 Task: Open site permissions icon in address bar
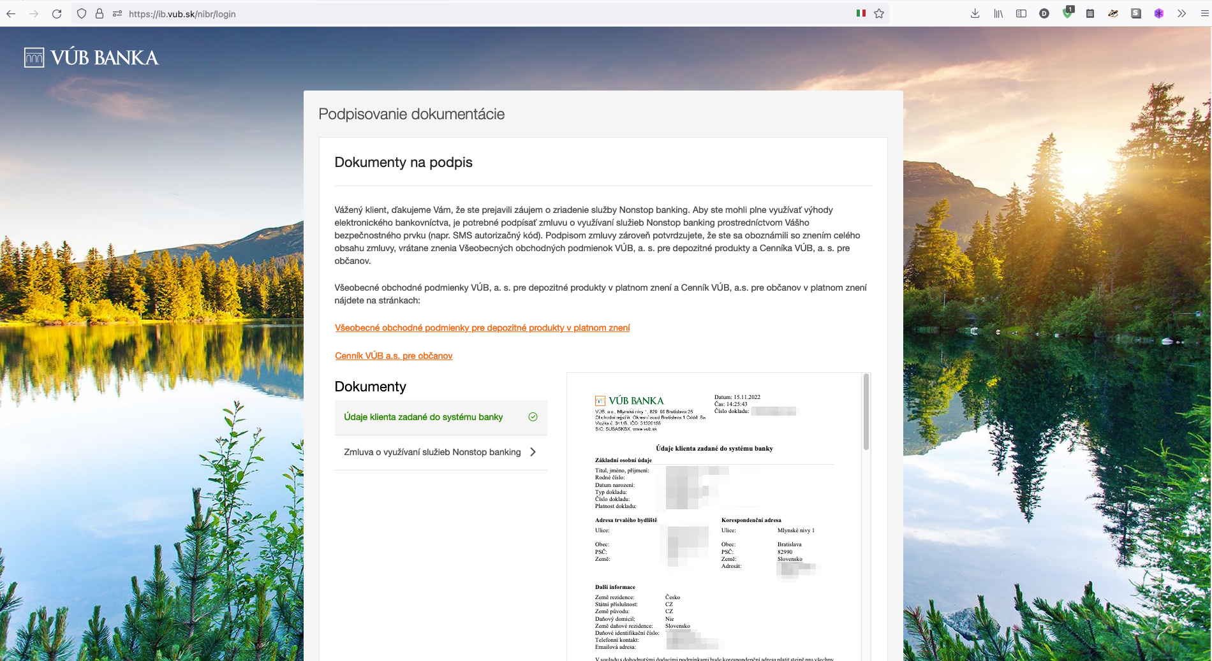point(117,13)
